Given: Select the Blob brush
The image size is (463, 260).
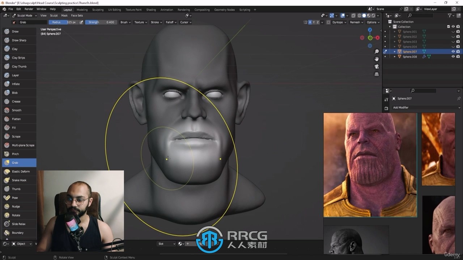Looking at the screenshot, I should pos(19,93).
